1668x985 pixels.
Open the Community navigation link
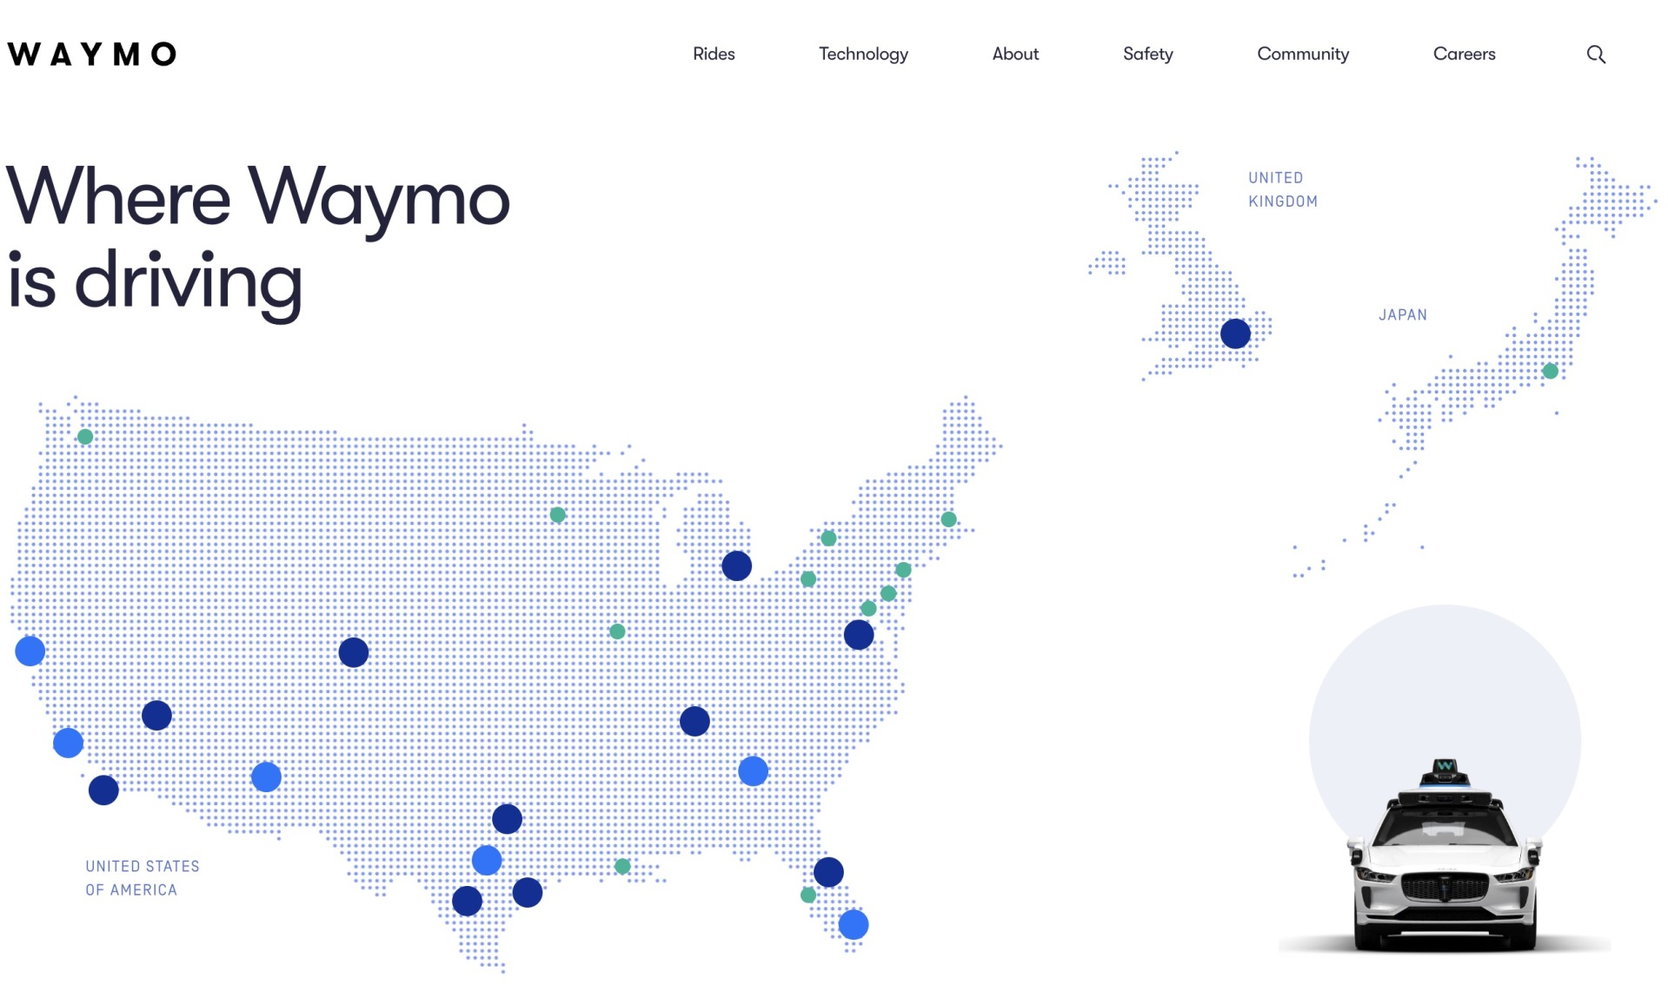tap(1302, 54)
